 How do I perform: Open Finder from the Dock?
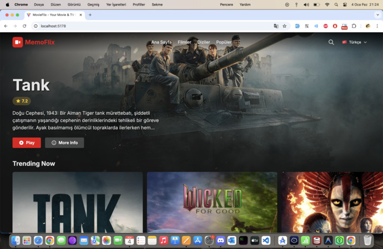[16, 241]
